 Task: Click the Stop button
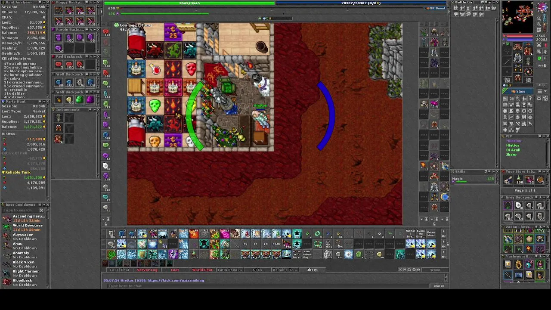point(542,85)
